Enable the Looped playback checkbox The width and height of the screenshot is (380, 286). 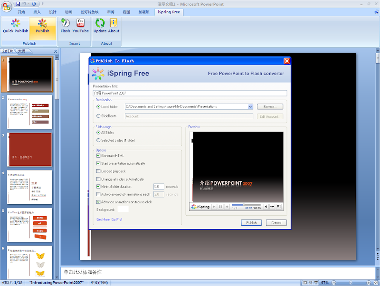point(98,171)
